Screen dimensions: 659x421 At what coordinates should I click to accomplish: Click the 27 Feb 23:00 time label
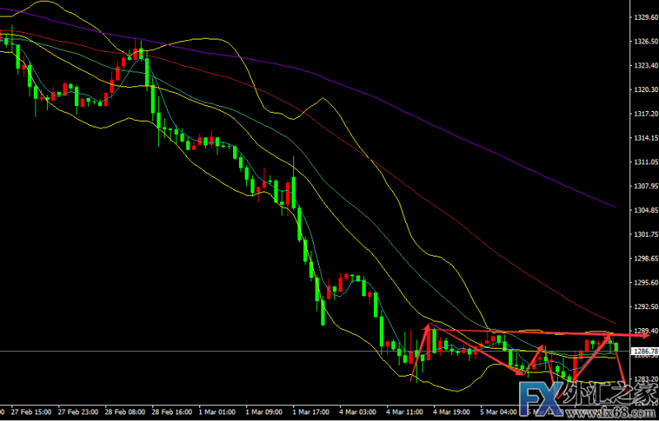click(78, 412)
